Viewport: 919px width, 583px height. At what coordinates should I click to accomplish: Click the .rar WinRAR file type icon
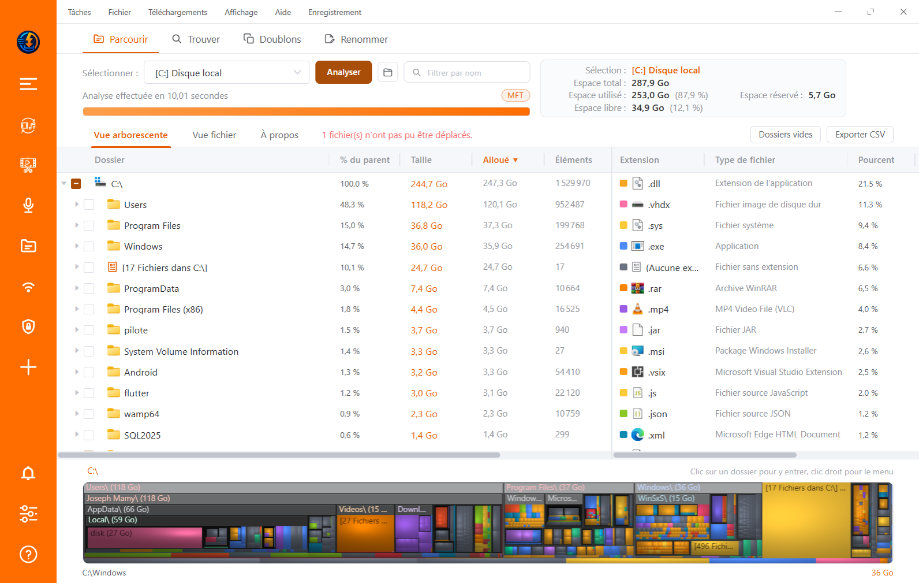(637, 288)
